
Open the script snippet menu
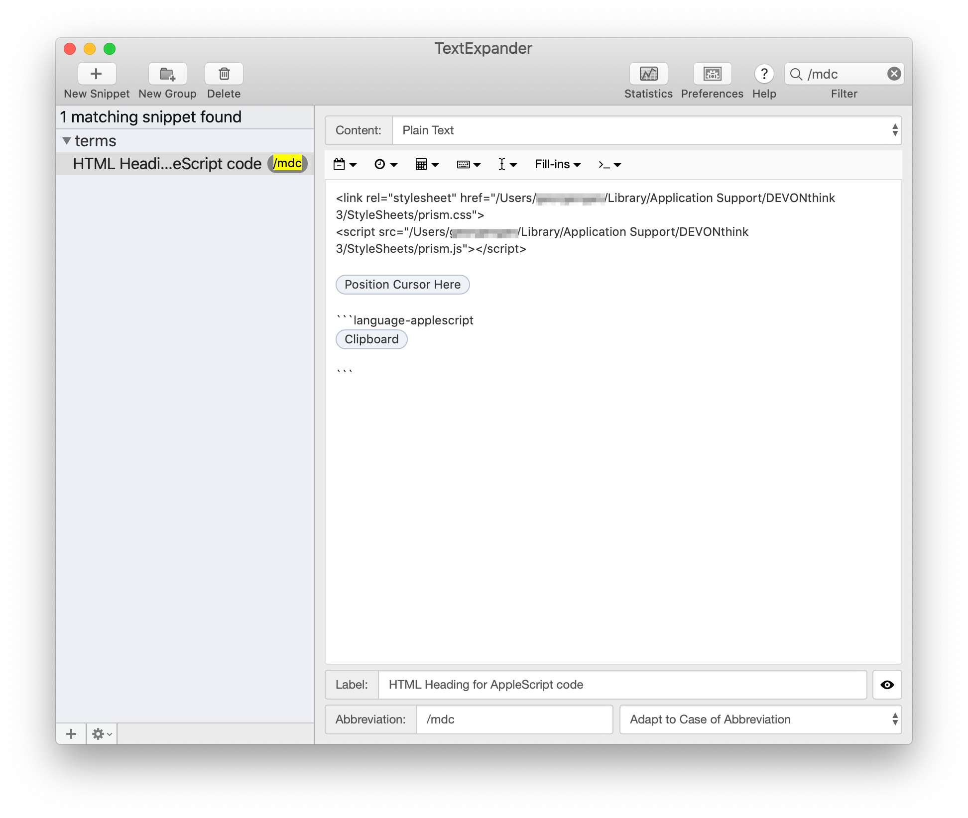tap(609, 165)
